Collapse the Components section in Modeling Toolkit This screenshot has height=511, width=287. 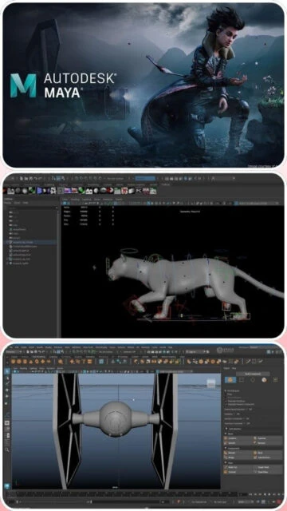[x=226, y=448]
